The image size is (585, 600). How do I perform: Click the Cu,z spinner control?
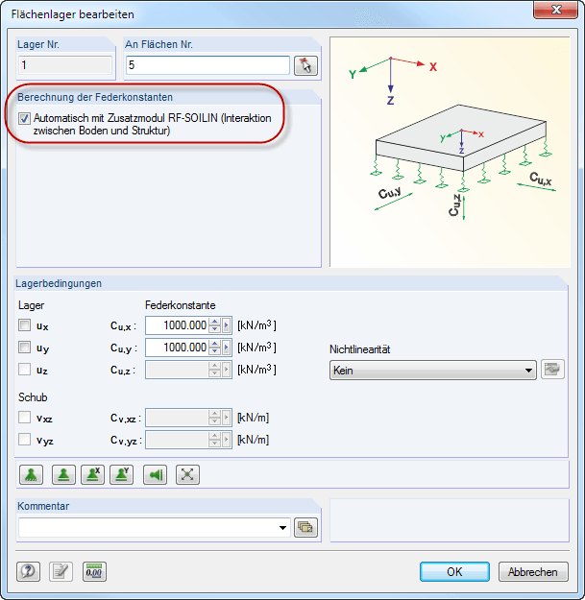tap(215, 370)
